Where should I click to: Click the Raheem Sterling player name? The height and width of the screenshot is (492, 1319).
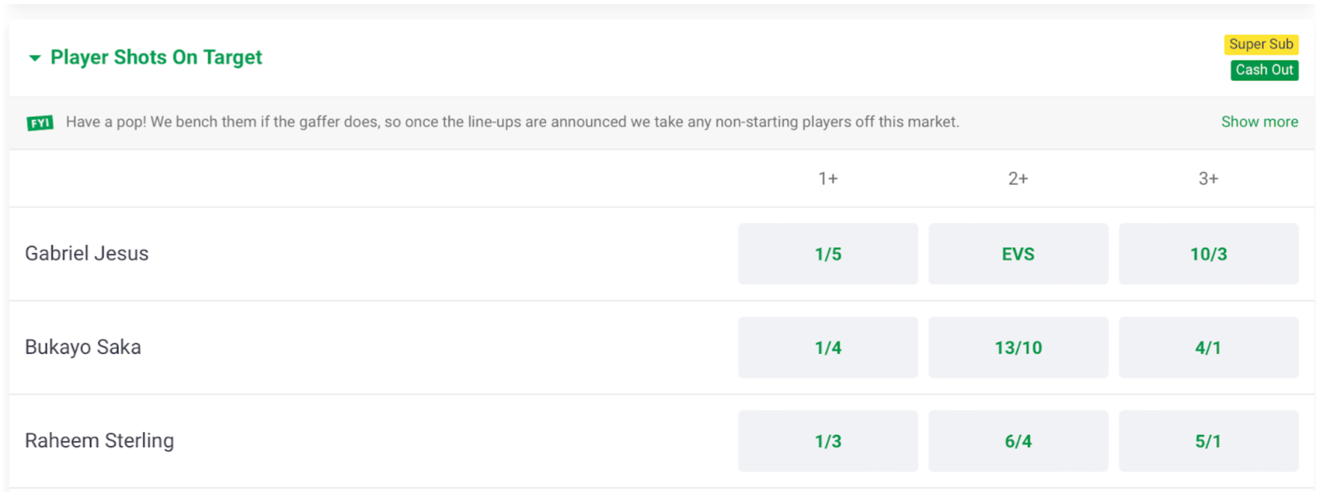(100, 441)
